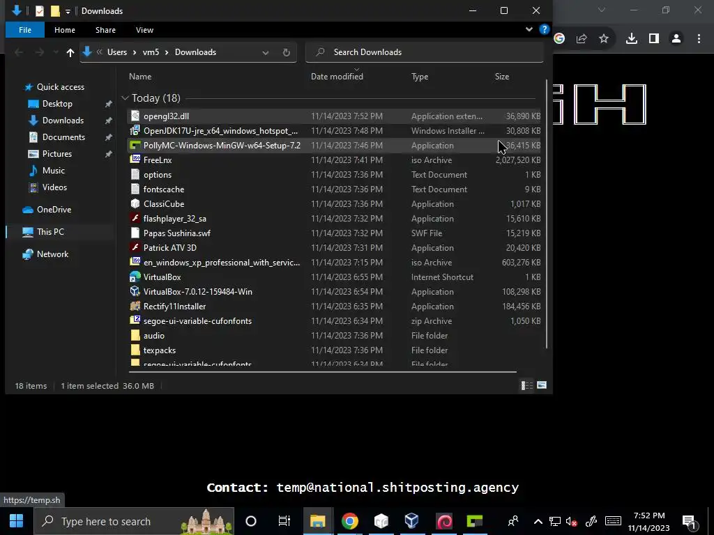Switch to details view layout button
Screen dimensions: 714x535
pyautogui.click(x=527, y=385)
